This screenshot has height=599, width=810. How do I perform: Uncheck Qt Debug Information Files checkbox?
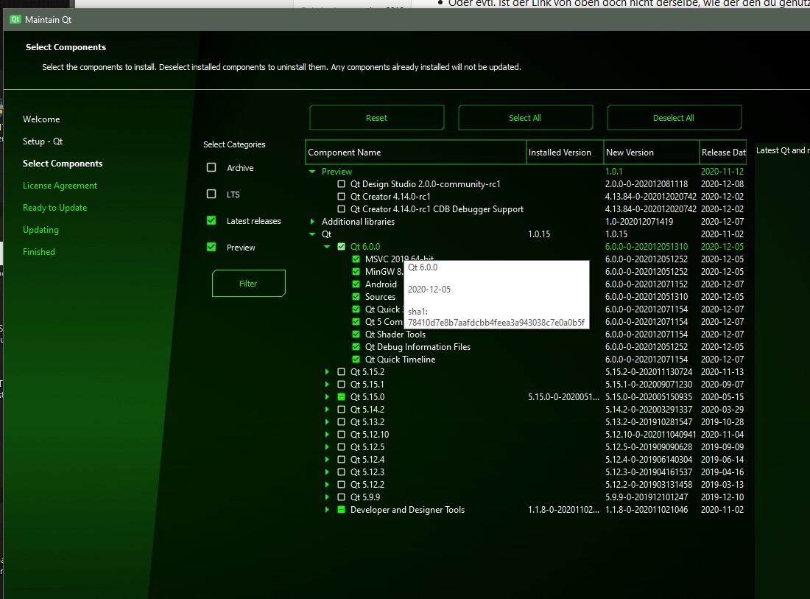(356, 347)
